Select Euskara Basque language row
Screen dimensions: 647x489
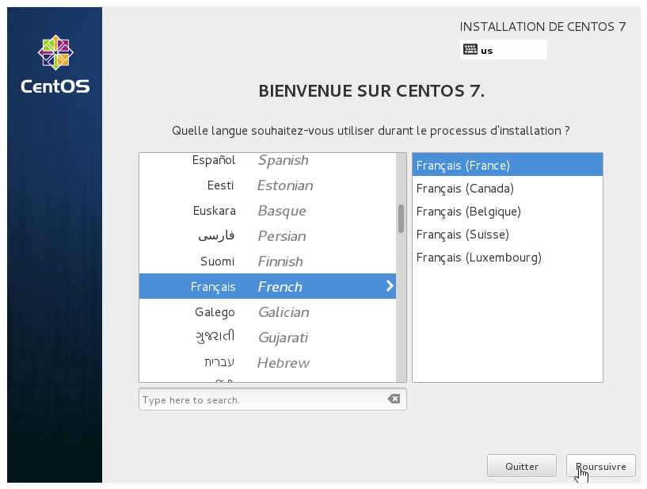point(268,211)
